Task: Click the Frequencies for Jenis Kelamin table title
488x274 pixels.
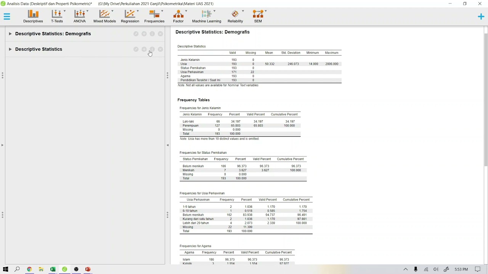Action: 200,108
